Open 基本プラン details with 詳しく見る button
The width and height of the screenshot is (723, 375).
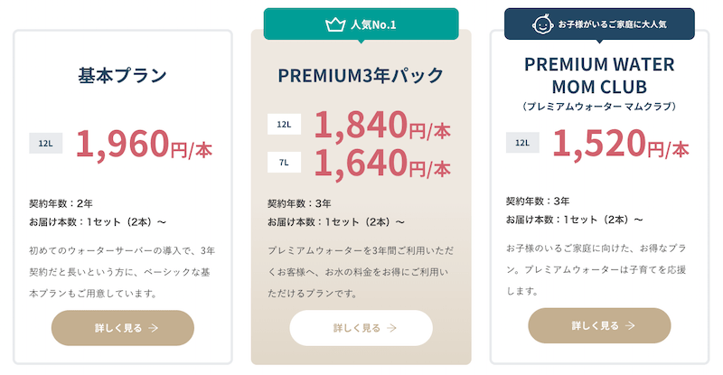click(x=123, y=328)
